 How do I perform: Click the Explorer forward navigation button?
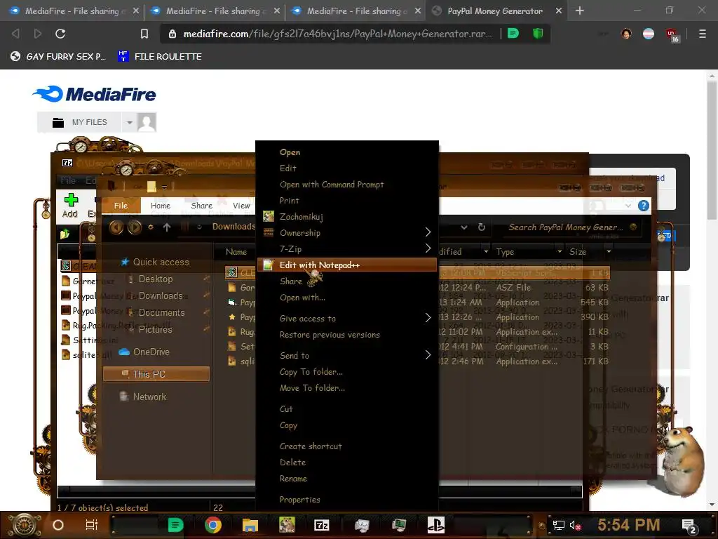134,227
